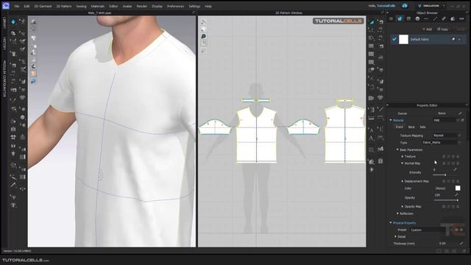
Task: Open the Modular Configurator side tab
Action: [4, 79]
